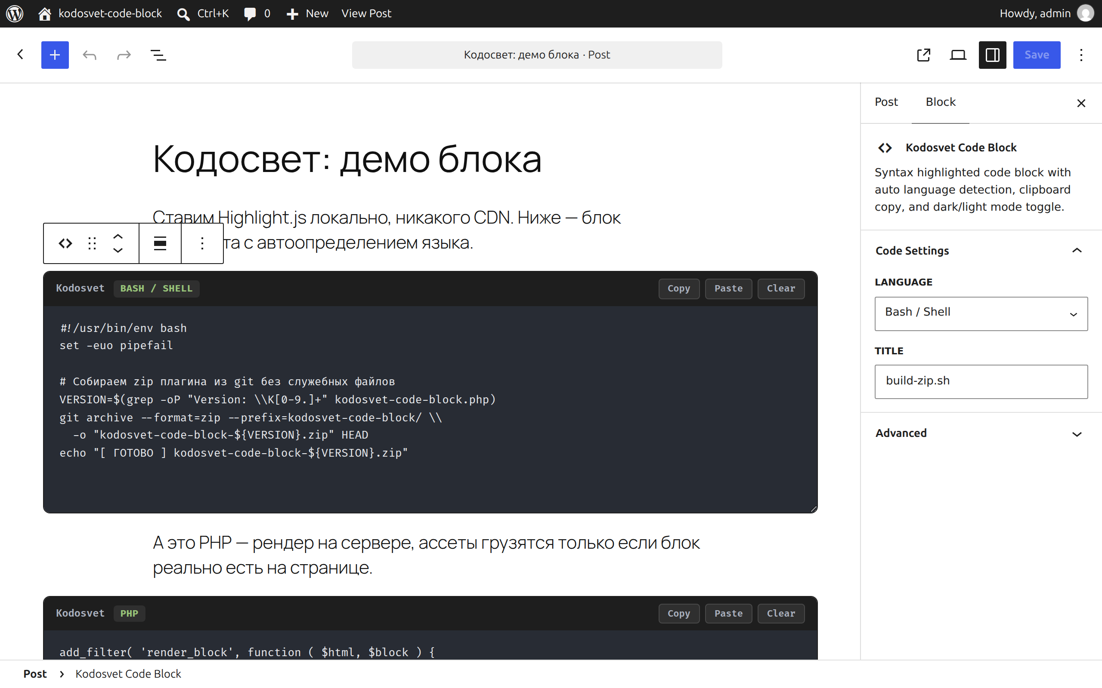
Task: Save the post
Action: 1037,55
